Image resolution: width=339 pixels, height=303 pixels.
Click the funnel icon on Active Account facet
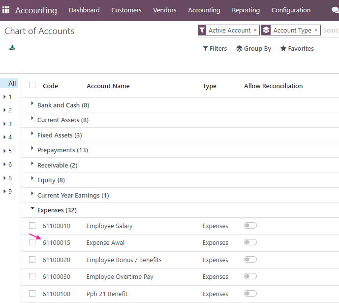[202, 30]
